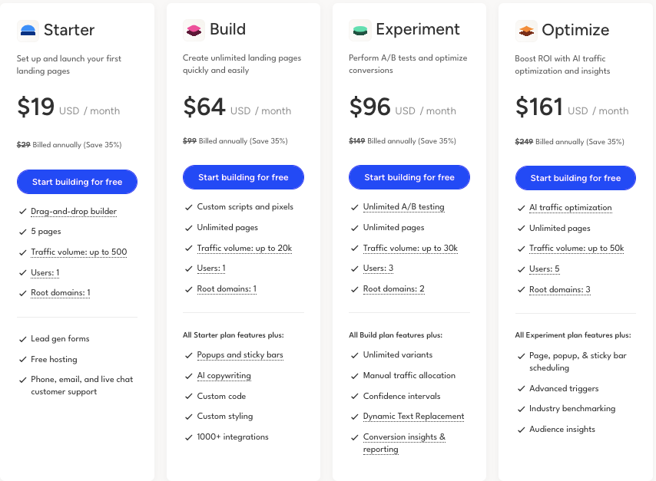Start building for free on Starter plan
The width and height of the screenshot is (656, 481).
pyautogui.click(x=77, y=182)
